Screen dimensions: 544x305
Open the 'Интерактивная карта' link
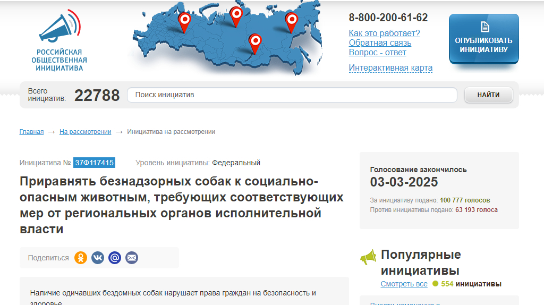tap(390, 67)
